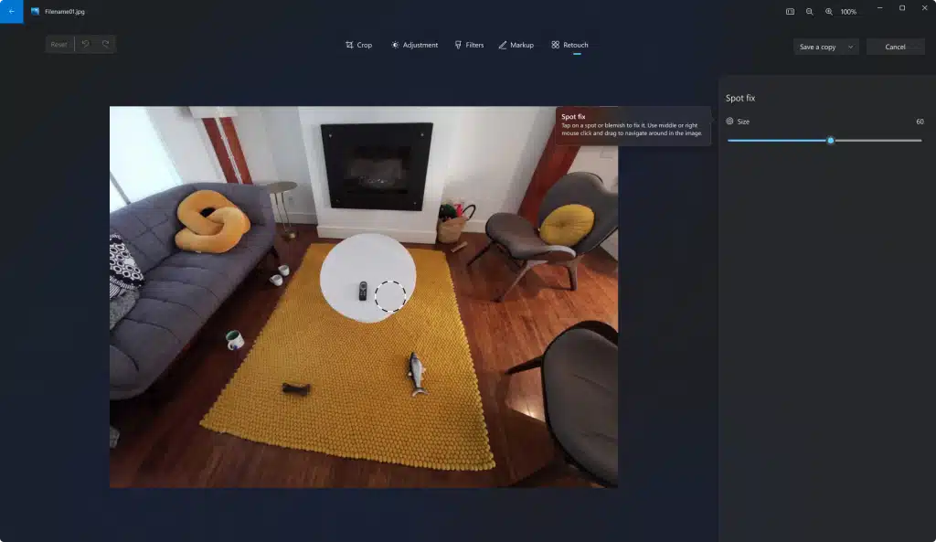Image resolution: width=936 pixels, height=542 pixels.
Task: Go back using the blue arrow button
Action: click(x=11, y=11)
